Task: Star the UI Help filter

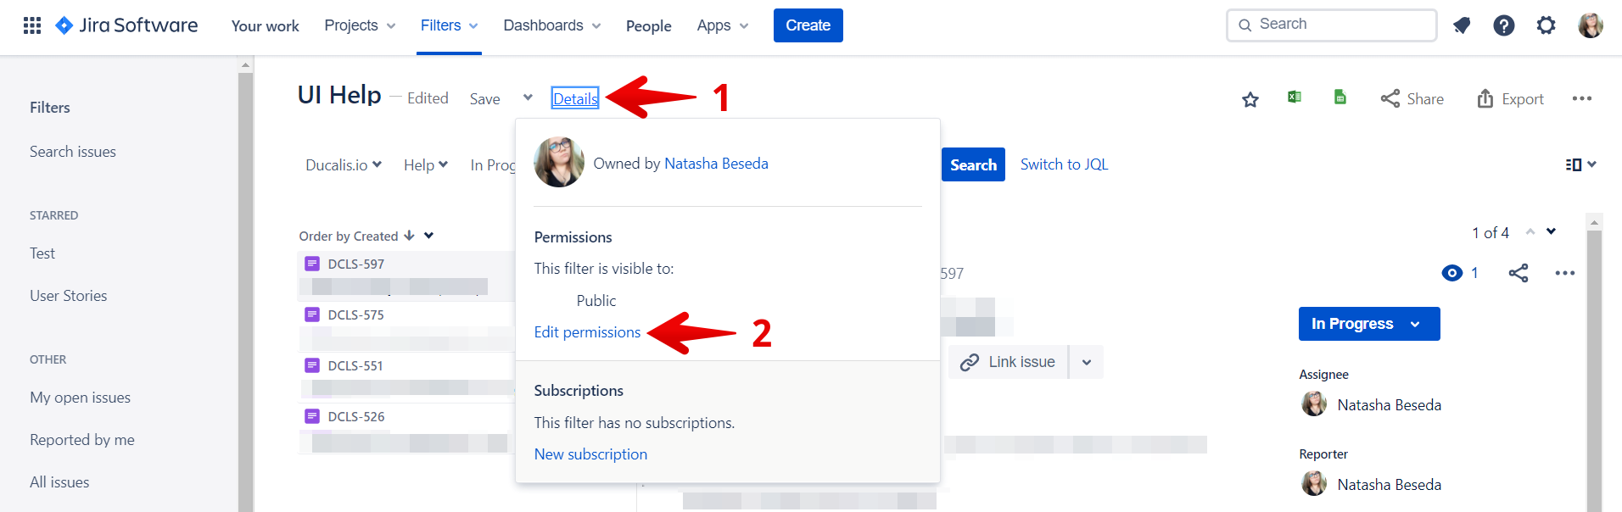Action: pyautogui.click(x=1250, y=100)
